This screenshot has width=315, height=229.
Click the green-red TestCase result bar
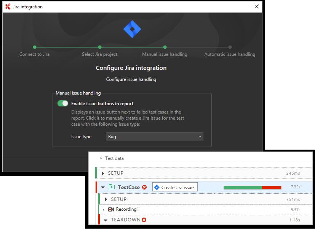[252, 188]
